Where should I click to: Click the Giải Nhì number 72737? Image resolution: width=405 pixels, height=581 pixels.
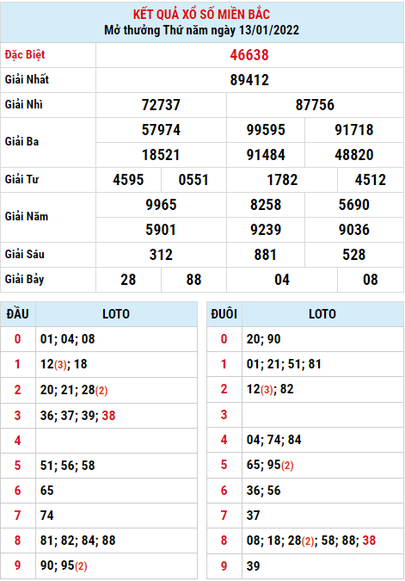point(161,105)
